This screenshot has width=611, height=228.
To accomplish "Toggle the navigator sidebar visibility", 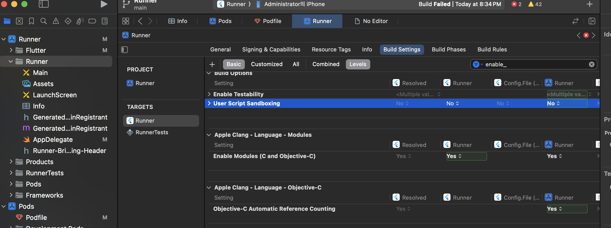I will (x=44, y=4).
